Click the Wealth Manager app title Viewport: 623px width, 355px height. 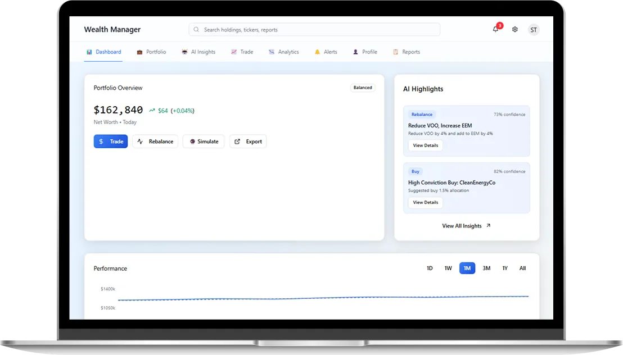(x=112, y=29)
